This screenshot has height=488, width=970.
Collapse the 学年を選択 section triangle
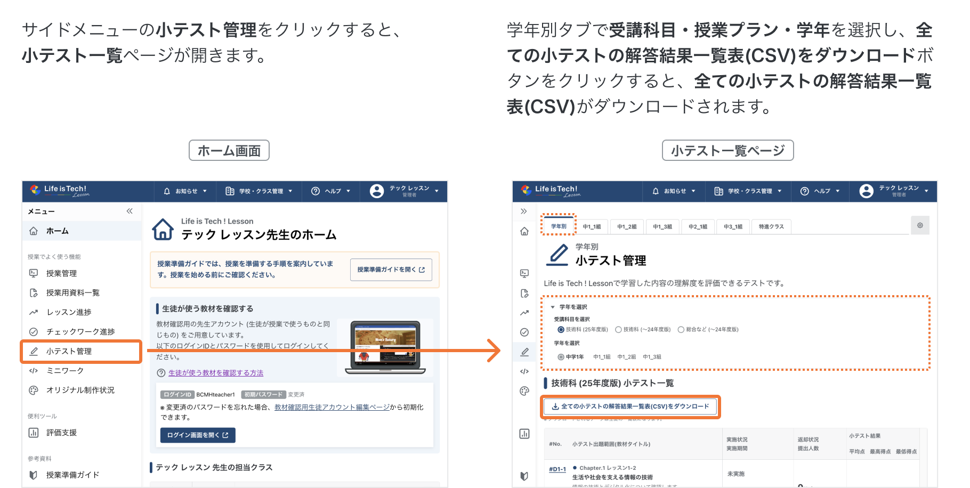pyautogui.click(x=553, y=307)
